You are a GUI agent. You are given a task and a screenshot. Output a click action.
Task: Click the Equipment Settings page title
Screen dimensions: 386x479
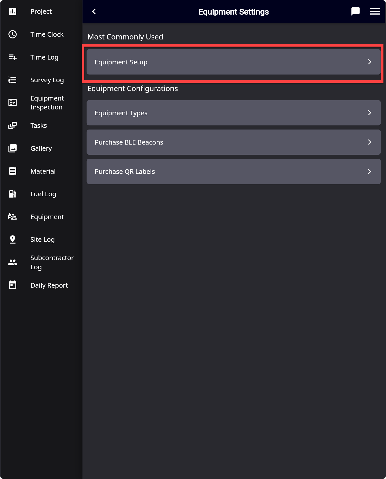(x=233, y=12)
